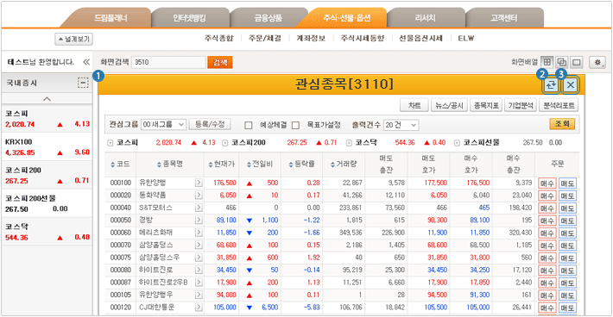
Task: Open the 출력건수 20 건 dropdown
Action: pyautogui.click(x=401, y=125)
